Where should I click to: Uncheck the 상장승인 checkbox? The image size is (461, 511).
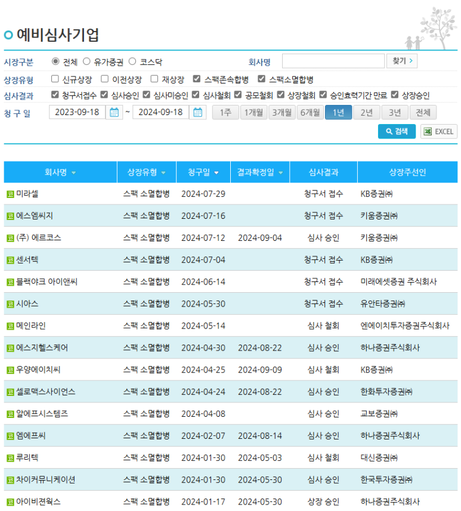tap(395, 95)
